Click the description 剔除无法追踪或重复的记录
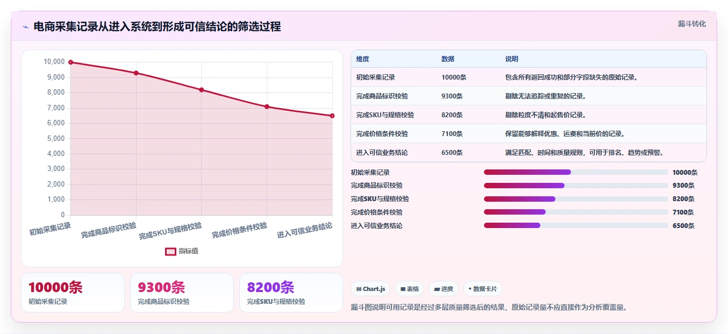The width and height of the screenshot is (728, 334). click(546, 96)
